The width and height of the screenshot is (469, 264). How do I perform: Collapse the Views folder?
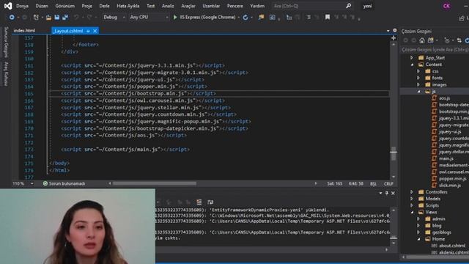pyautogui.click(x=412, y=212)
